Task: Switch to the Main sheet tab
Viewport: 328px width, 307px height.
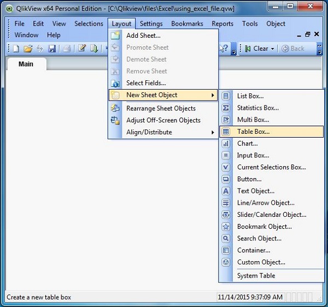Action: [x=26, y=64]
